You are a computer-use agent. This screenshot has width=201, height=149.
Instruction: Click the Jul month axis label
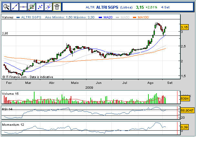point(125,83)
